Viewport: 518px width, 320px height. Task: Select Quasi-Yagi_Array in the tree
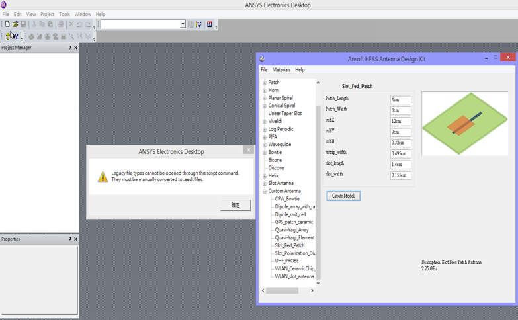pyautogui.click(x=292, y=230)
